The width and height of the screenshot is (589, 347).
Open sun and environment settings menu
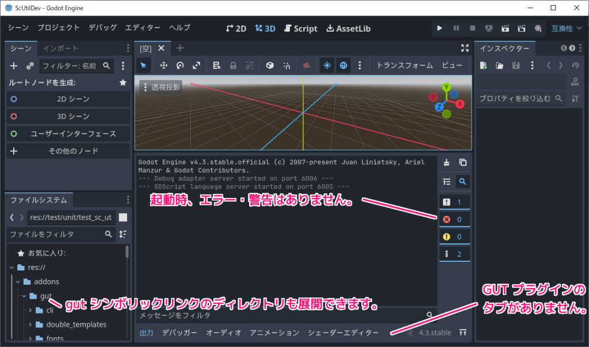point(360,66)
